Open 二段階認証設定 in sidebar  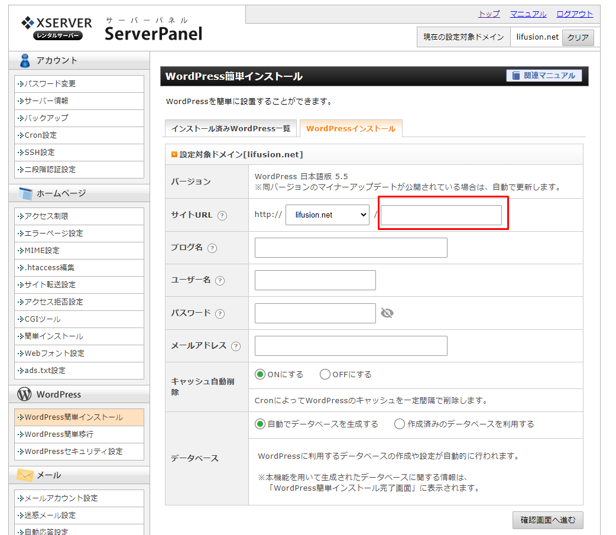79,170
